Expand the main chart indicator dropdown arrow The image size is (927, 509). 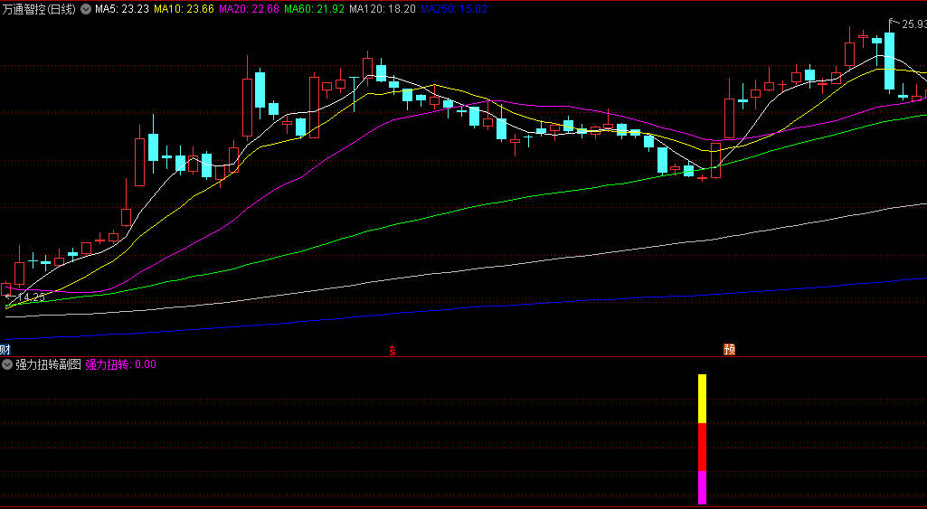coord(86,9)
